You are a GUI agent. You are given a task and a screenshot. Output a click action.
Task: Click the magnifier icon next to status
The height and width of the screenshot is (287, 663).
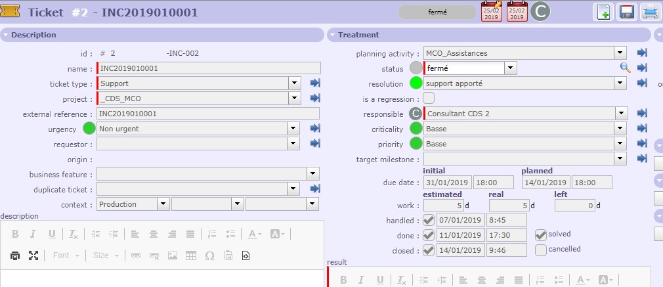(625, 68)
